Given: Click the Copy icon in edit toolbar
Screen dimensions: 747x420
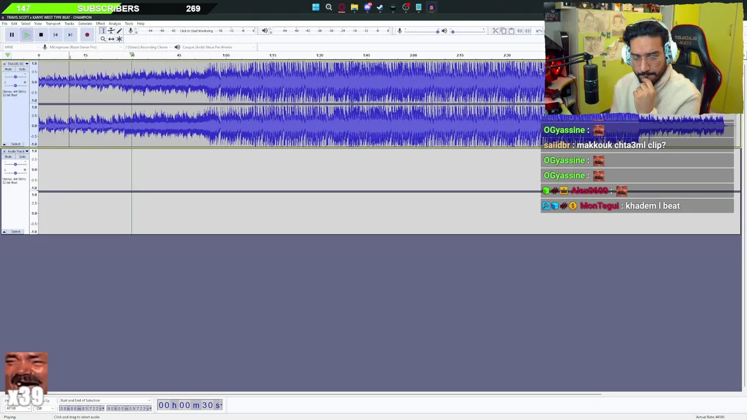Looking at the screenshot, I should click(x=503, y=30).
